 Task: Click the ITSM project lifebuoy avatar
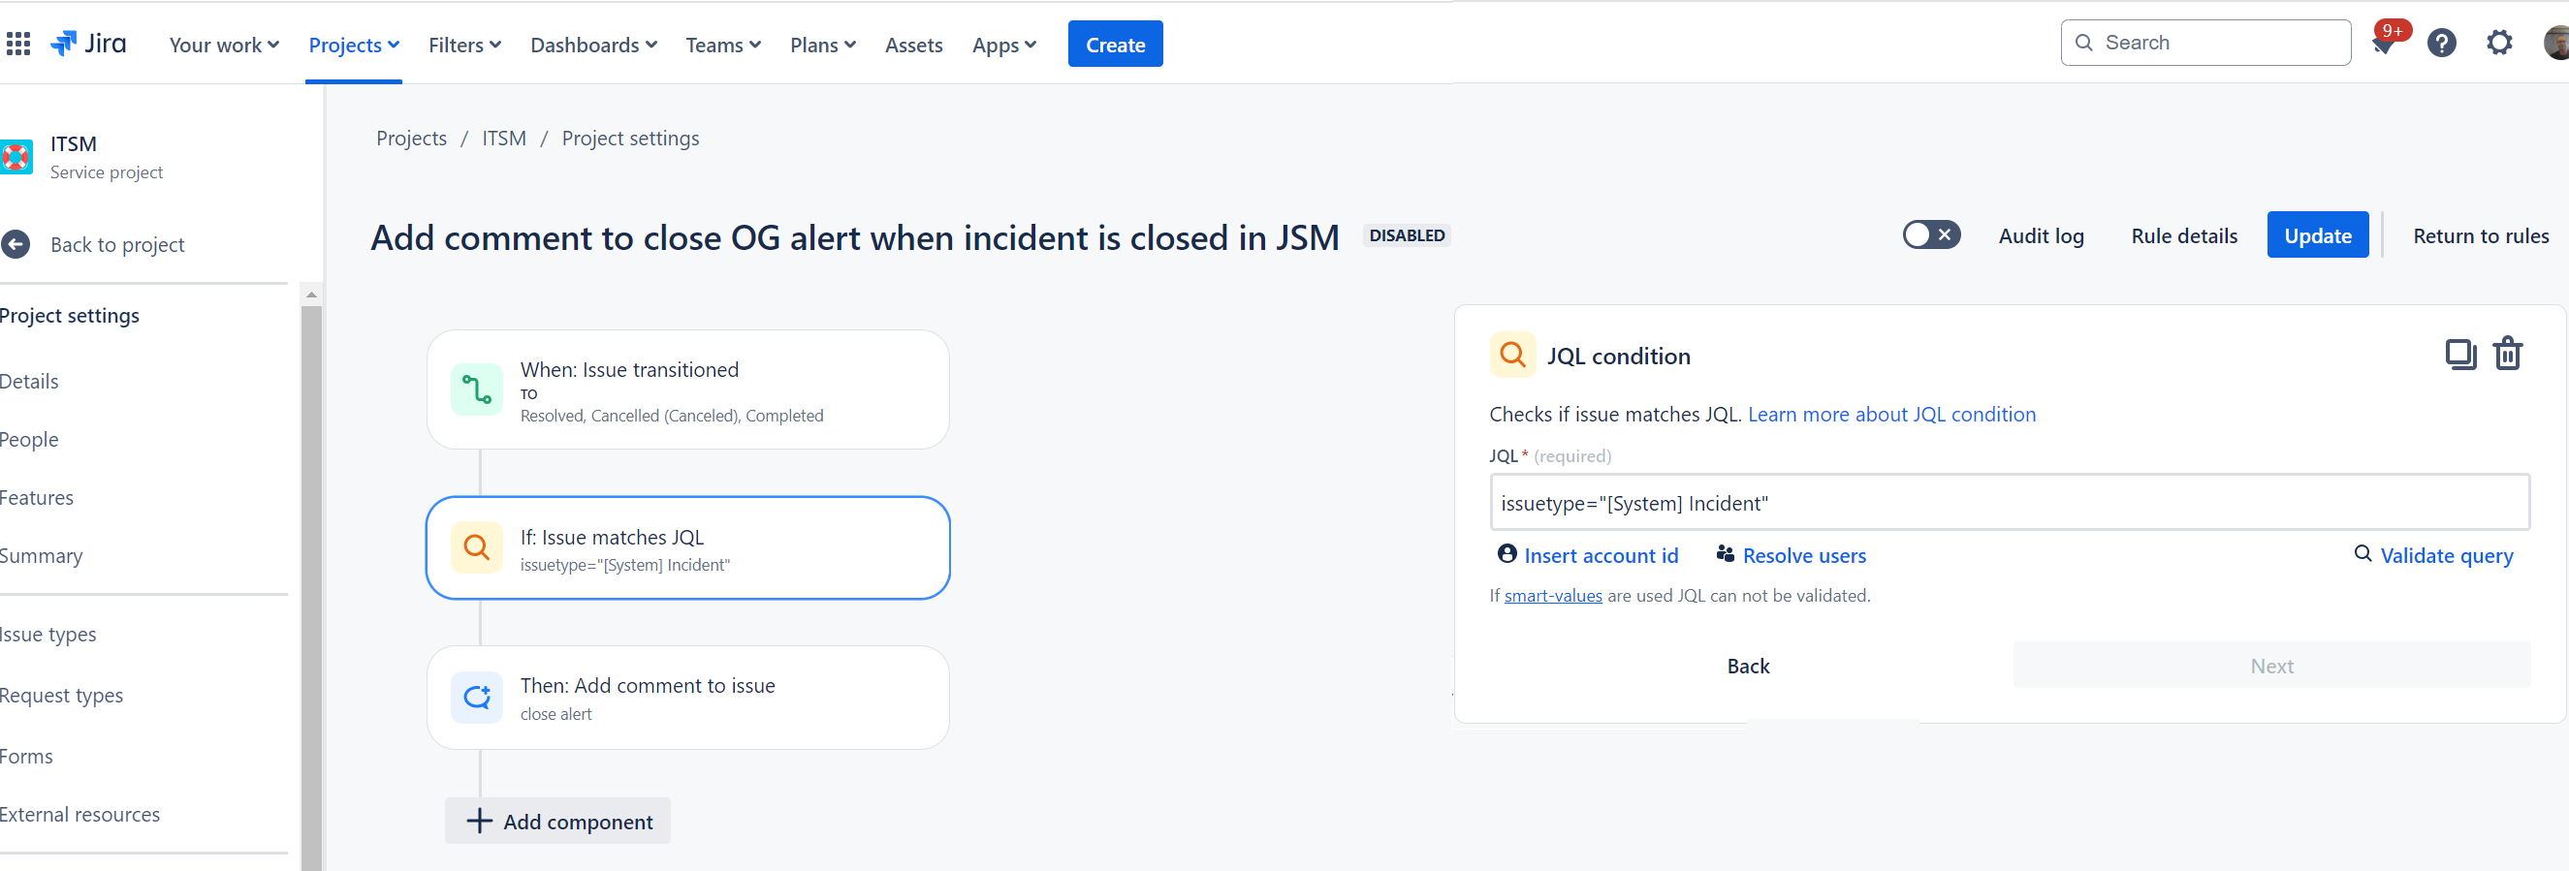click(x=16, y=156)
